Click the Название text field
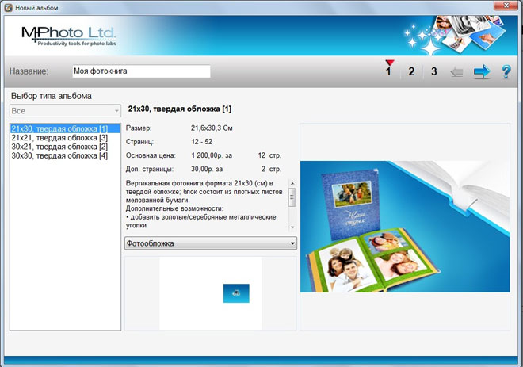The image size is (523, 367). [141, 71]
